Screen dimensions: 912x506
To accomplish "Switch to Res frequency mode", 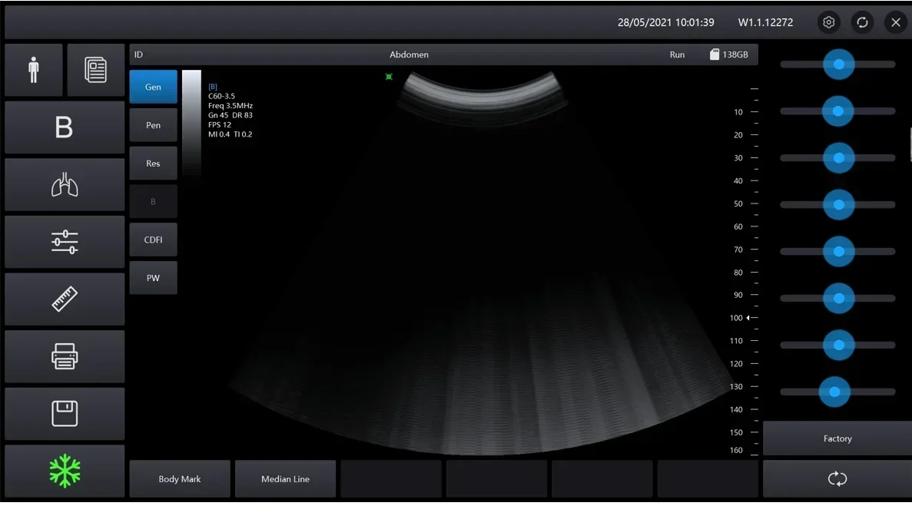I will click(154, 164).
